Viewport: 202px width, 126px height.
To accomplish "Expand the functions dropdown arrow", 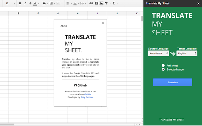I will (117, 3).
